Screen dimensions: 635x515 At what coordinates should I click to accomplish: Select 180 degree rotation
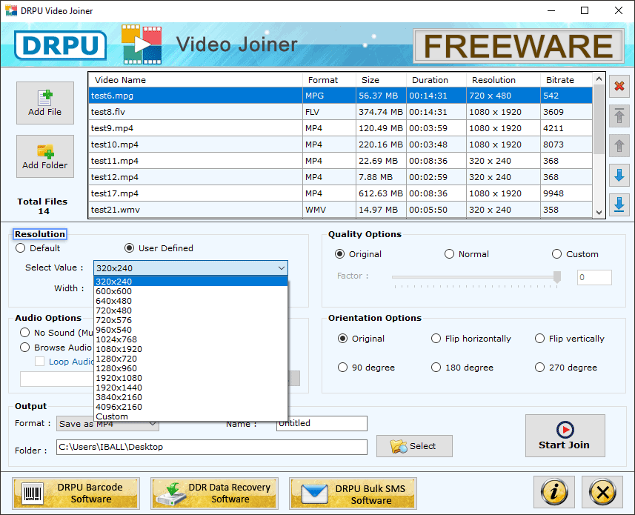[436, 368]
